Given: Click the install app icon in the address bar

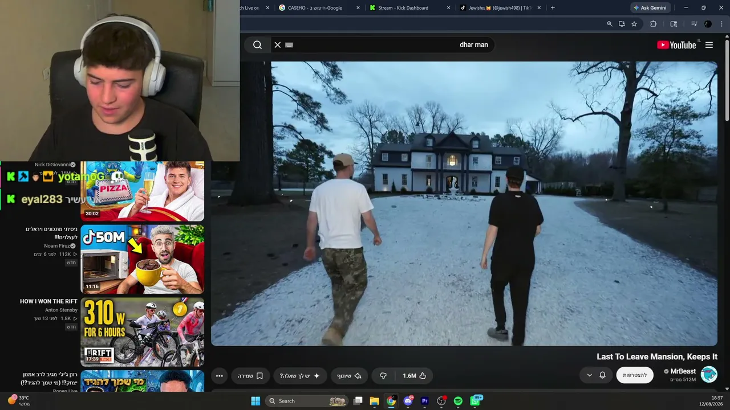Looking at the screenshot, I should 622,24.
